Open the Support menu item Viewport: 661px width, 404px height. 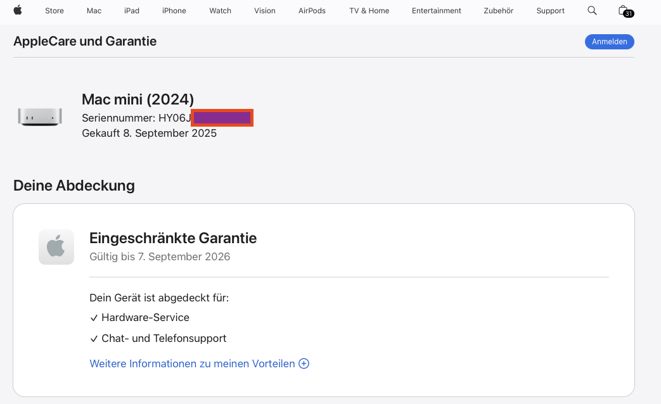(550, 11)
